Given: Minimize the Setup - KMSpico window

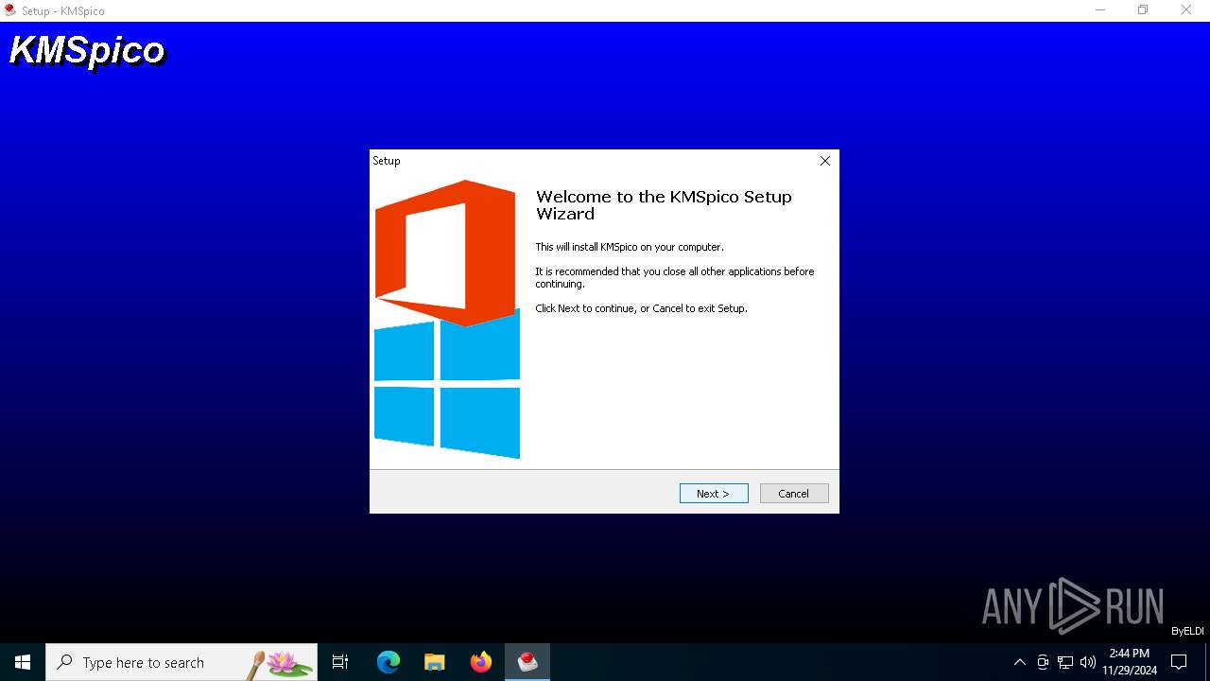Looking at the screenshot, I should [1100, 10].
